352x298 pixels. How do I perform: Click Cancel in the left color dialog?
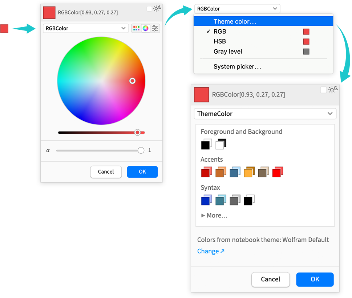tap(106, 171)
